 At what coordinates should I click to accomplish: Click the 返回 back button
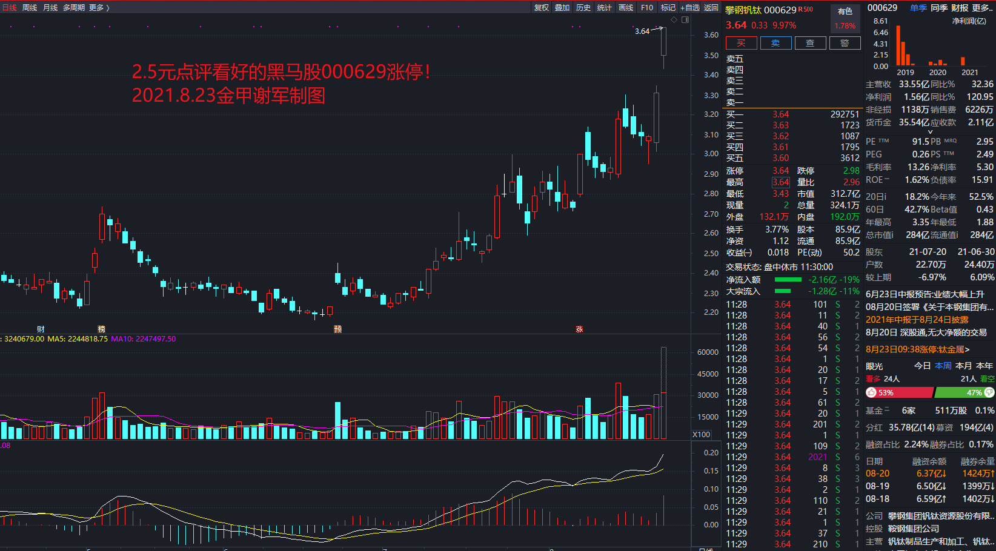coord(711,8)
